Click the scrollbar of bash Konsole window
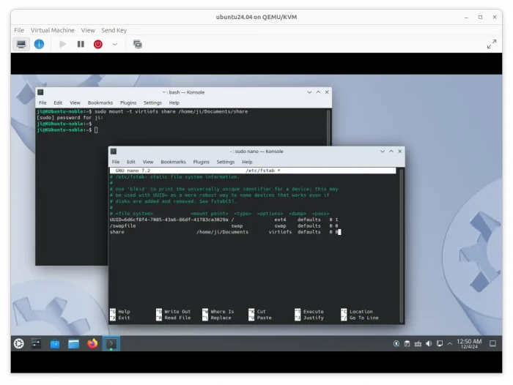 (x=328, y=127)
